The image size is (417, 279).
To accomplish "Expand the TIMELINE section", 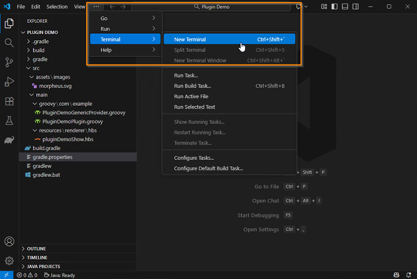I will (78, 258).
